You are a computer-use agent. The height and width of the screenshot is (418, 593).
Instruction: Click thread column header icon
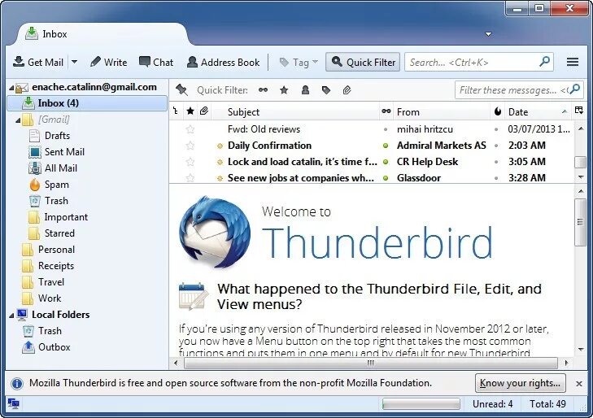pos(176,111)
